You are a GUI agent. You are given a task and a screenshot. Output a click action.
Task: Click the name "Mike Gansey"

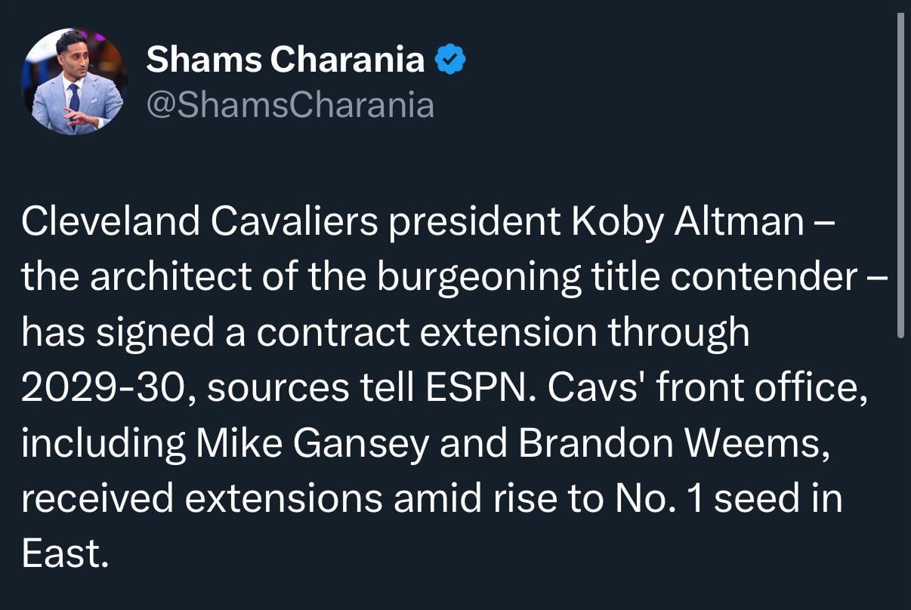coord(313,443)
